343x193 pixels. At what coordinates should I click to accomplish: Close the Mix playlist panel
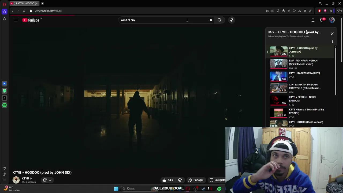click(332, 34)
